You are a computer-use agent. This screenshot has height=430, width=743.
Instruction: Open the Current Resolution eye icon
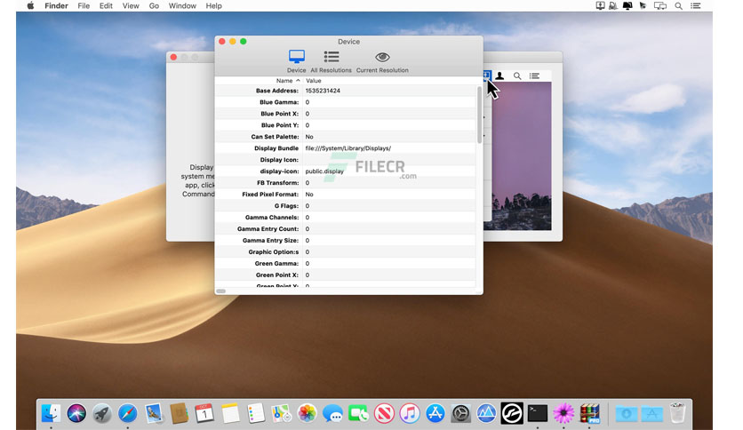pyautogui.click(x=382, y=57)
